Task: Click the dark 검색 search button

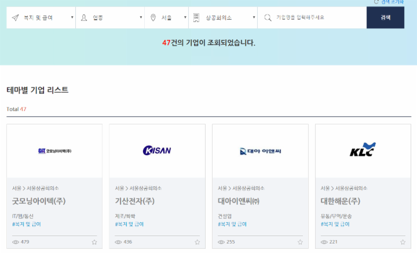Action: (385, 17)
